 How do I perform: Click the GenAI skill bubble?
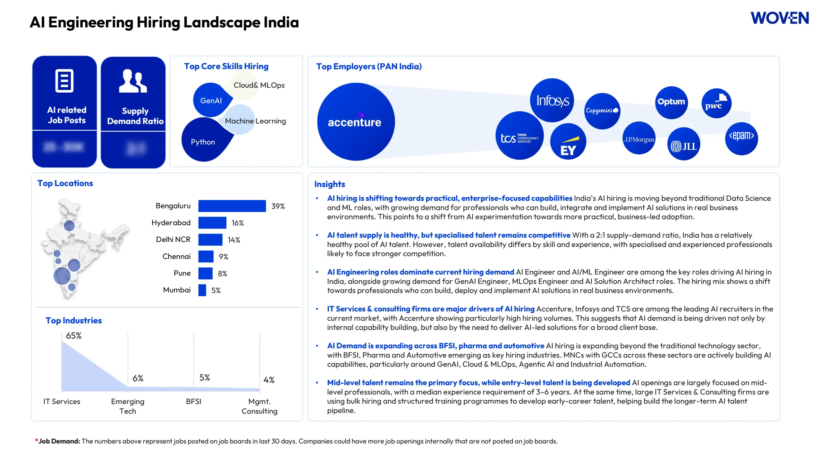pyautogui.click(x=212, y=100)
